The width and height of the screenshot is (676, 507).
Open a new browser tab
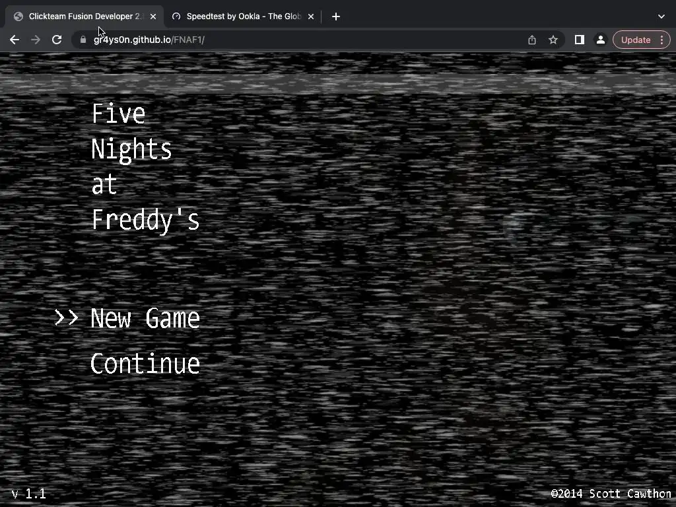click(336, 17)
